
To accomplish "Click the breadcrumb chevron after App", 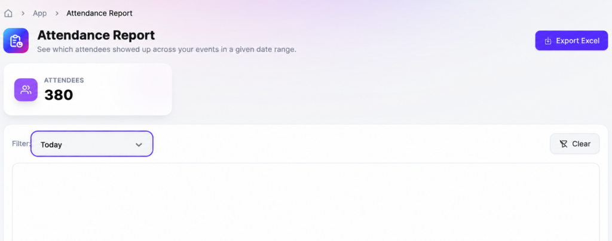I will [x=57, y=13].
